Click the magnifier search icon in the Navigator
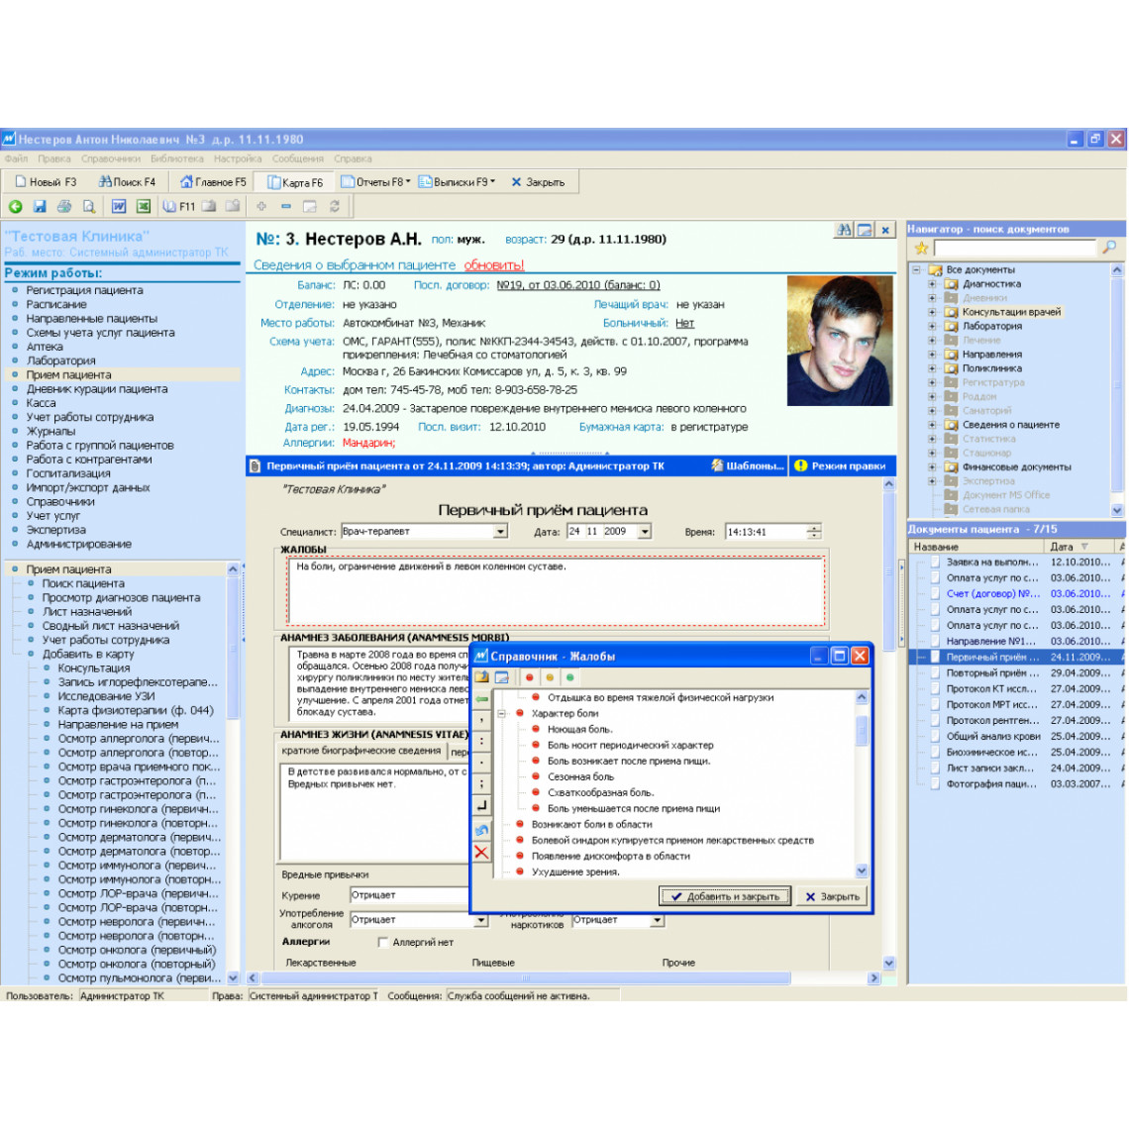The image size is (1129, 1129). pyautogui.click(x=1109, y=248)
